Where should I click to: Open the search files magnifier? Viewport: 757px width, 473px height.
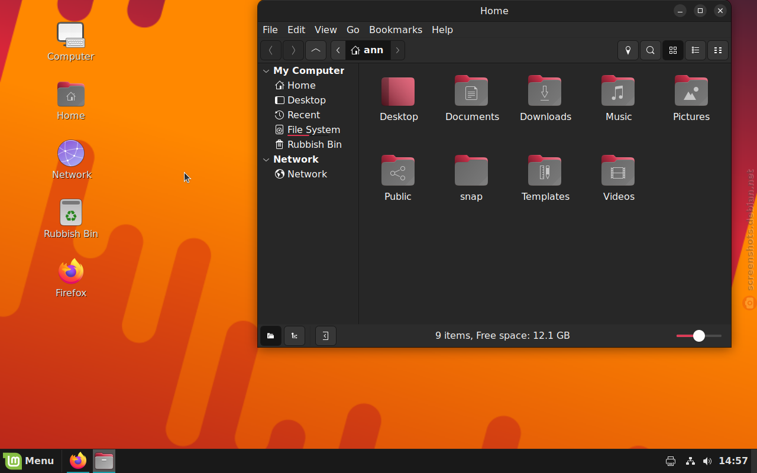(x=651, y=50)
